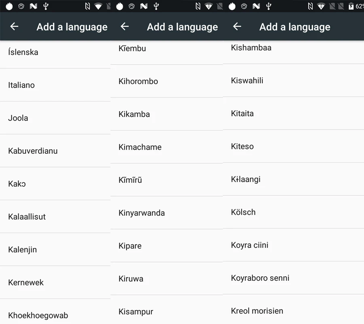364x324 pixels.
Task: Choose Kishambaa language
Action: 294,52
